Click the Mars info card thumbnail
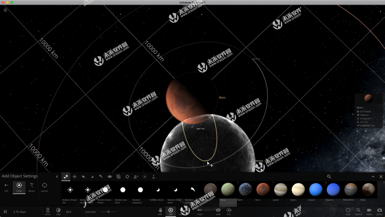 click(x=368, y=99)
